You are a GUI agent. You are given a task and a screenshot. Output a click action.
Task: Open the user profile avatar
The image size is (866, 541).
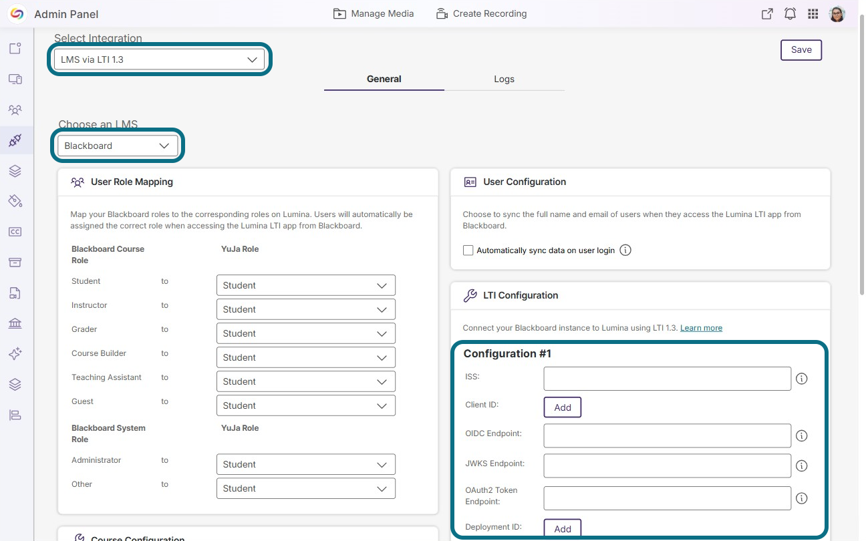coord(837,14)
